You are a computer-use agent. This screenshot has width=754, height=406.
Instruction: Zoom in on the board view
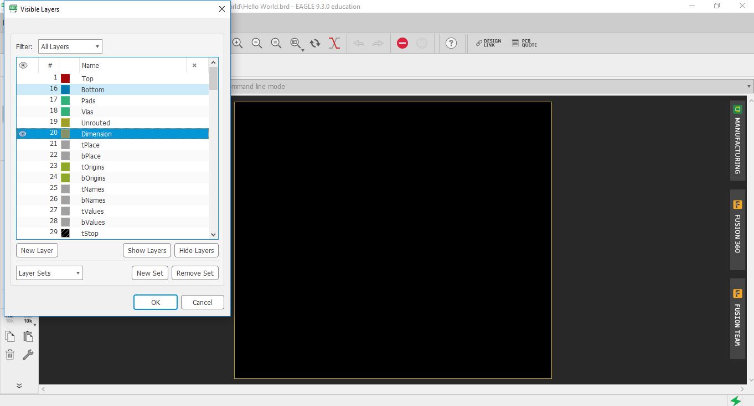tap(237, 43)
